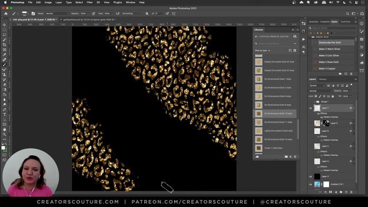
Task: Create new adjustment layer icon
Action: point(336,192)
